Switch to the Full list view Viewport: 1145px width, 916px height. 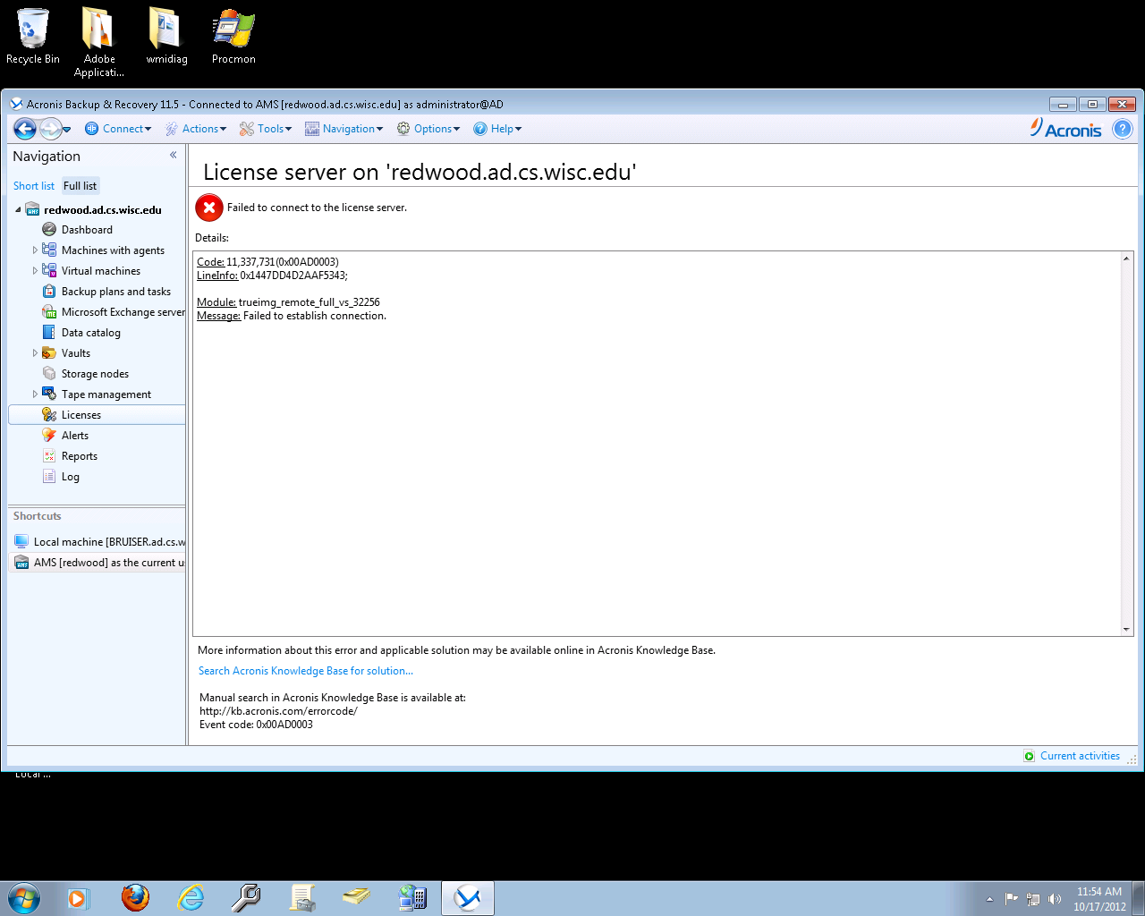pyautogui.click(x=80, y=186)
